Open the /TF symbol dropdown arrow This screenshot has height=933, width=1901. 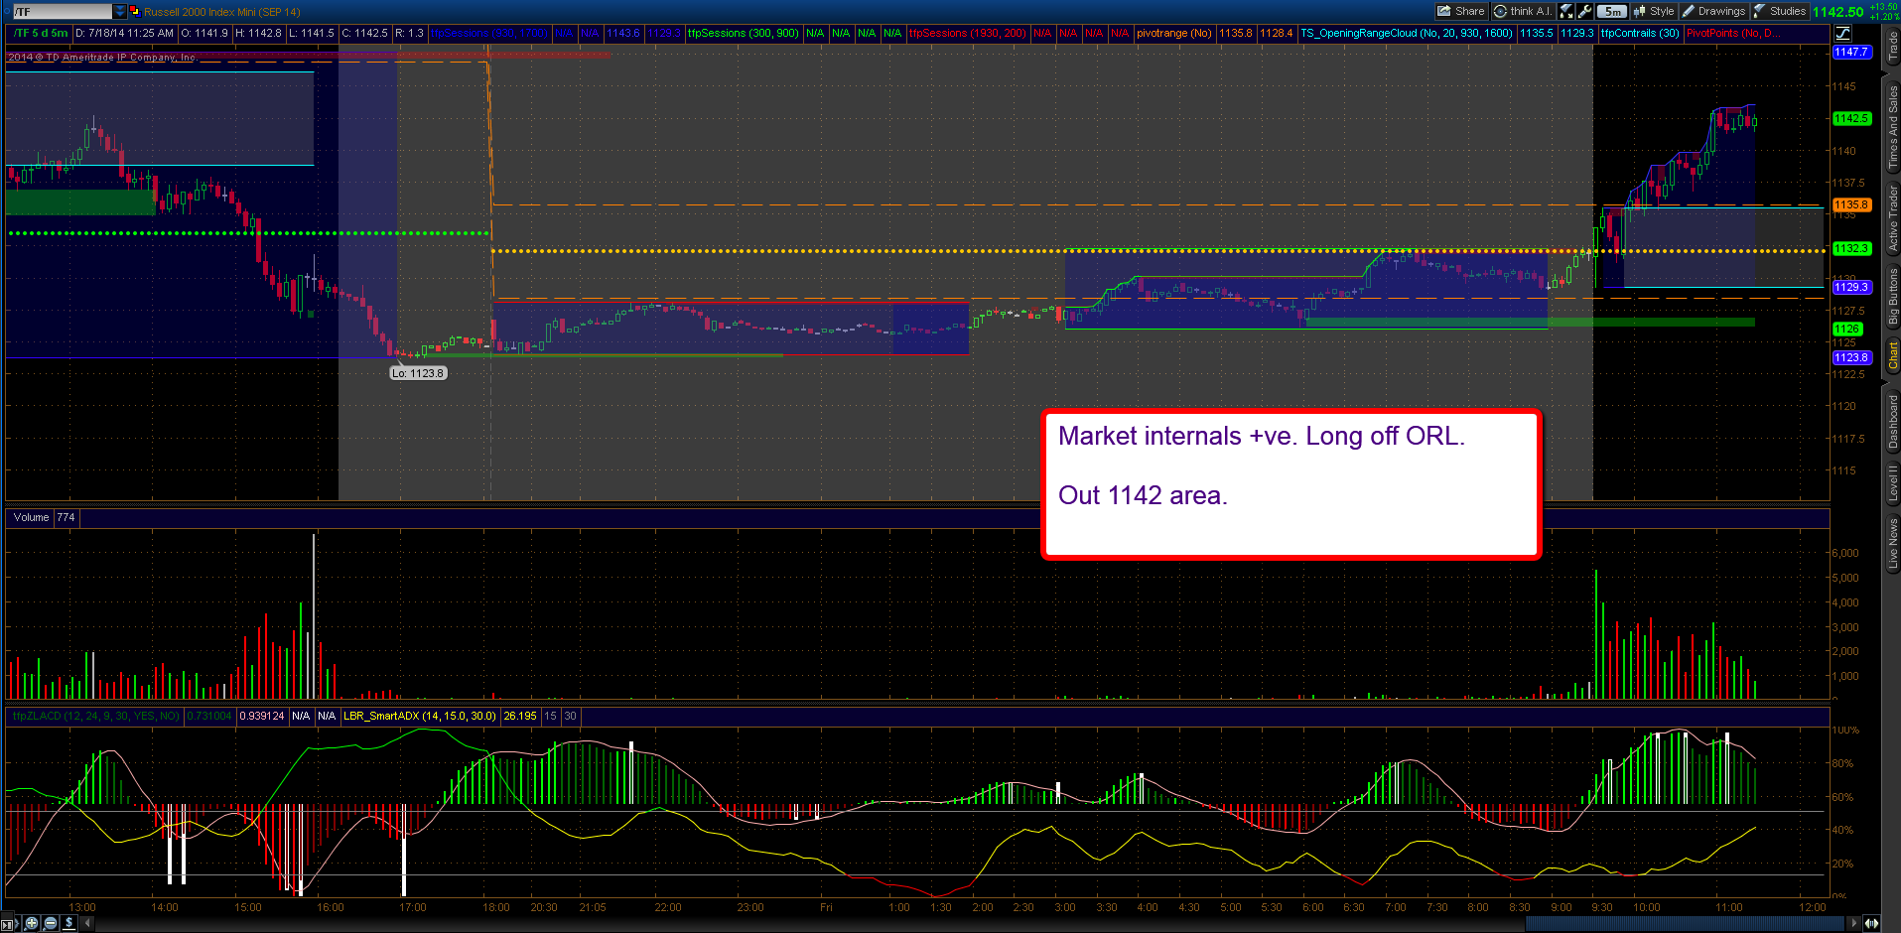pos(120,11)
